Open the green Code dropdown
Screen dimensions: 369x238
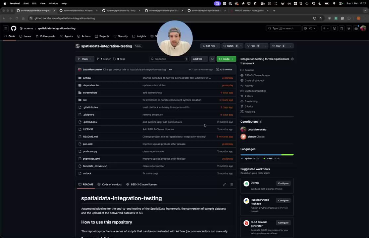[226, 59]
